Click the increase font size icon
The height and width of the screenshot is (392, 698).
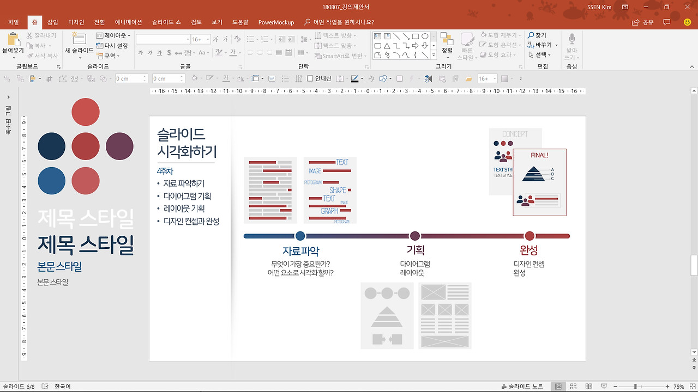tap(216, 39)
